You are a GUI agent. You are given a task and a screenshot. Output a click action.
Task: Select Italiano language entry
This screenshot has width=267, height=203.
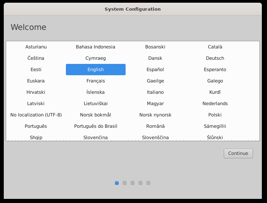point(155,92)
